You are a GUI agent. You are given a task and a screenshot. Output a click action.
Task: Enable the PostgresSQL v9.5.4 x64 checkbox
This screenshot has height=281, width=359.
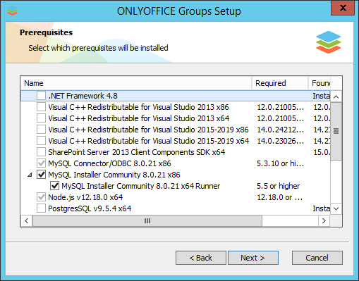[x=41, y=208]
